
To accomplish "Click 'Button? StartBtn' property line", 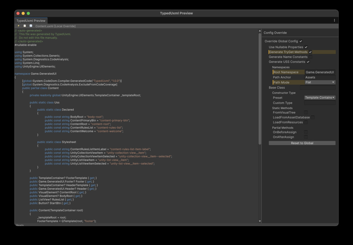I will (50, 203).
